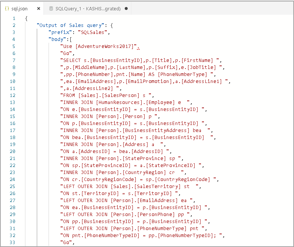Open the SQLQuery_1 tab
The height and width of the screenshot is (247, 294).
pos(88,8)
